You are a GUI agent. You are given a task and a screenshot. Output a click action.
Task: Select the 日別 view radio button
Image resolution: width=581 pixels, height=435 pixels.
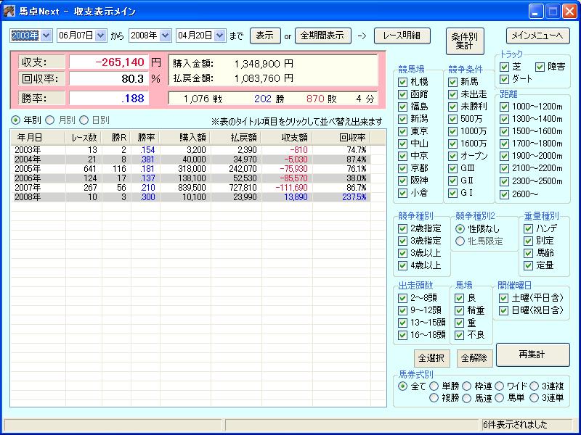pos(84,120)
